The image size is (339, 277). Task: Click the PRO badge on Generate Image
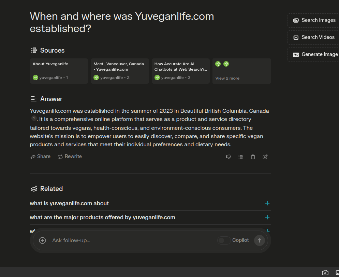point(296,55)
